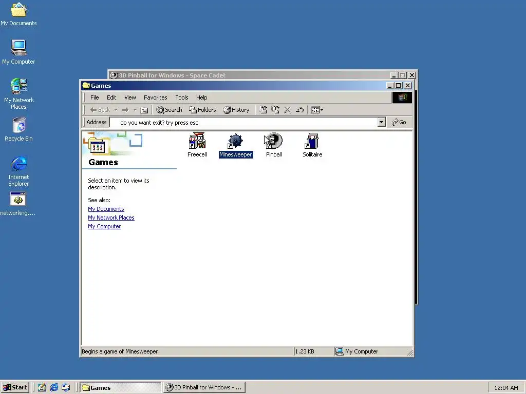Switch to 3D Pinball taskbar button
Viewport: 526px width, 394px height.
tap(204, 387)
